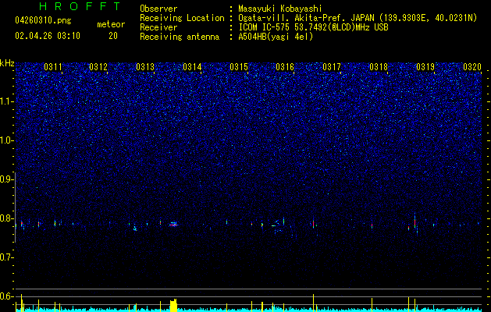Click the Observer field label
The image size is (491, 312).
(158, 9)
